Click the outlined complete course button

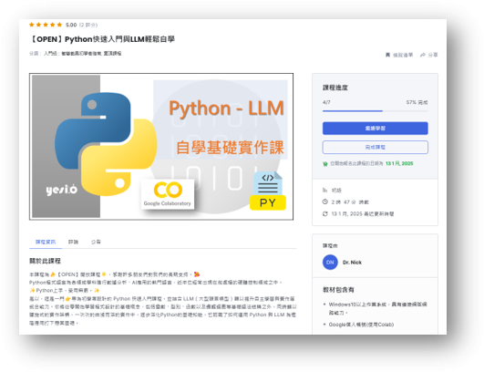point(375,148)
